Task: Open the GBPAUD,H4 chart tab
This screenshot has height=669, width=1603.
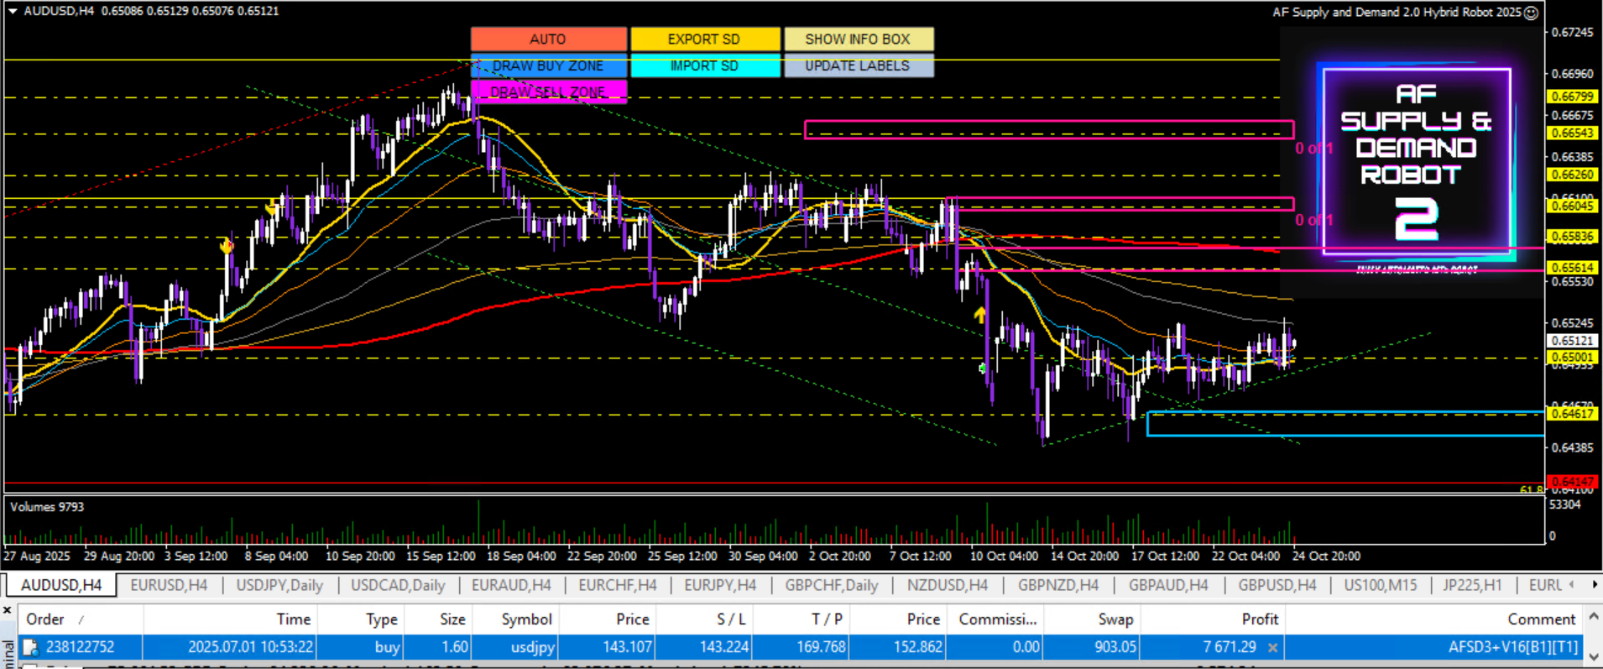Action: (1168, 585)
